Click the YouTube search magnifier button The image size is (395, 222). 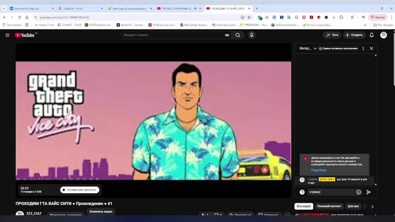pyautogui.click(x=238, y=35)
